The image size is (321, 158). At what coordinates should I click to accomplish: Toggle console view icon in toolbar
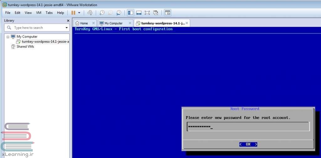(x=168, y=13)
